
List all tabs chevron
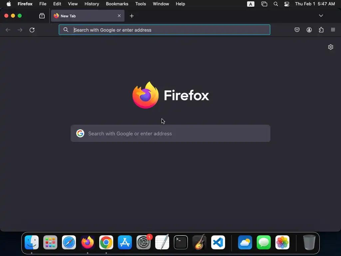point(321,16)
